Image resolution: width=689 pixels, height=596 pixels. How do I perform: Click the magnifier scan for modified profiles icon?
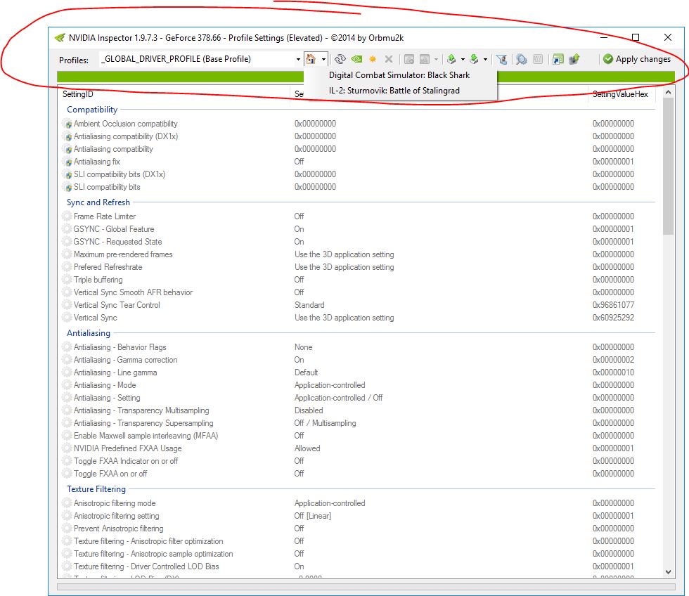[521, 59]
